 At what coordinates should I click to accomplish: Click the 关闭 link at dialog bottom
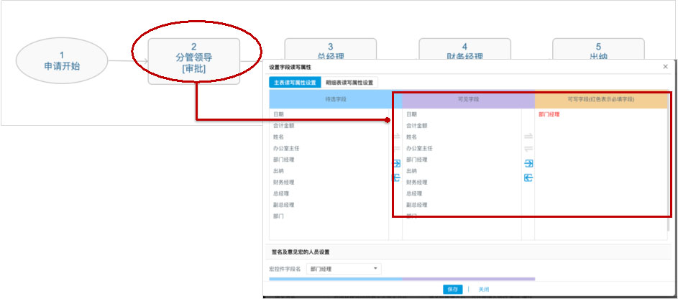coord(484,289)
